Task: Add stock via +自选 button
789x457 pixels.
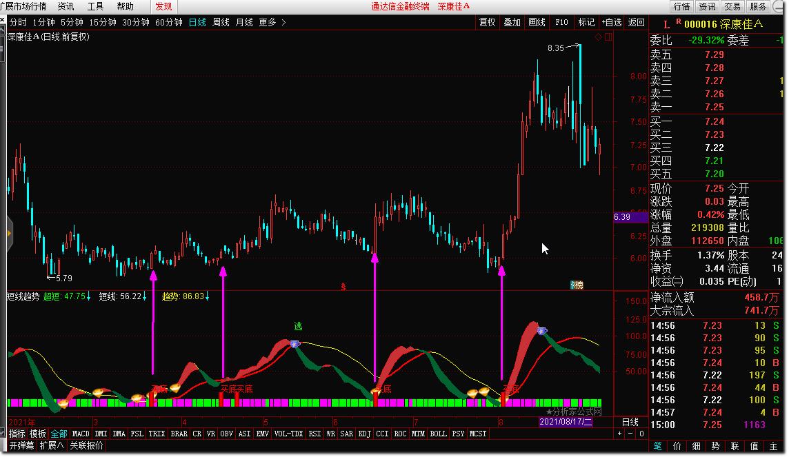Action: tap(611, 22)
